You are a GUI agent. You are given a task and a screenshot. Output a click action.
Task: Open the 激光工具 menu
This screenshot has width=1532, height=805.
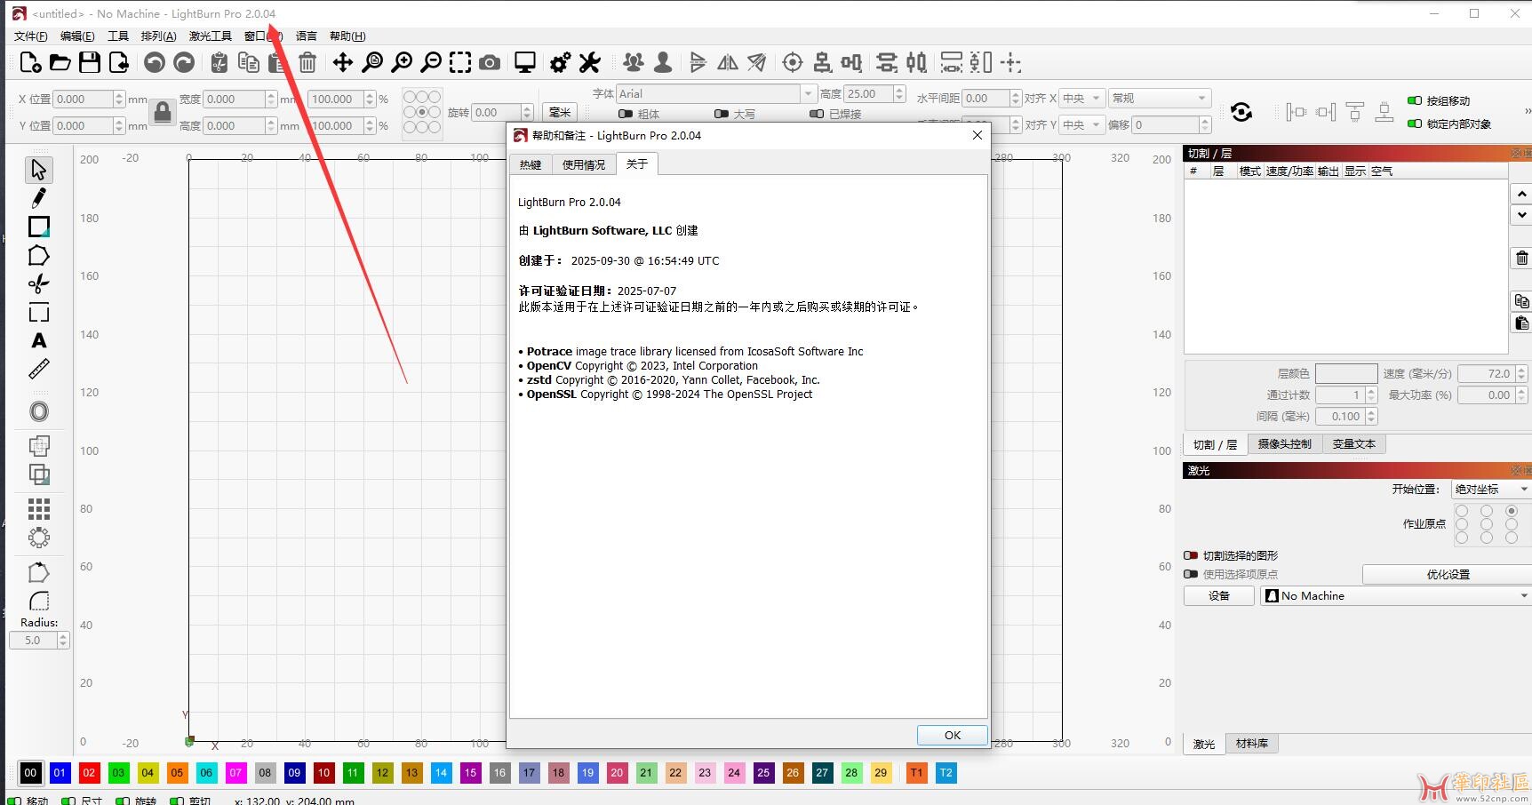(210, 36)
